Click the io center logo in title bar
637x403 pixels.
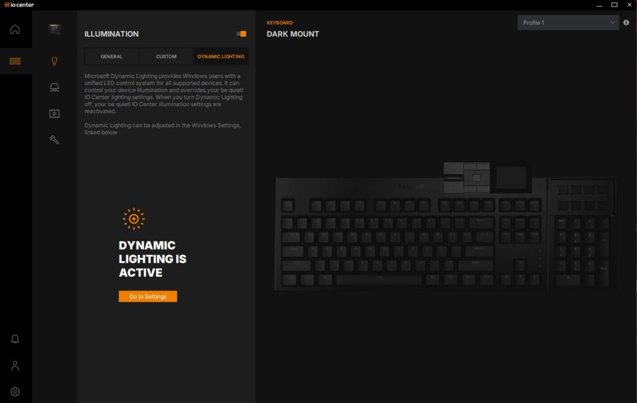pyautogui.click(x=19, y=5)
